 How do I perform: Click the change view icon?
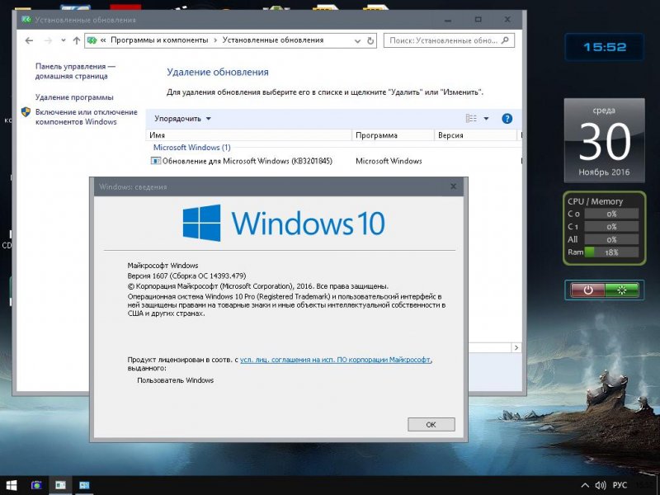tap(471, 119)
